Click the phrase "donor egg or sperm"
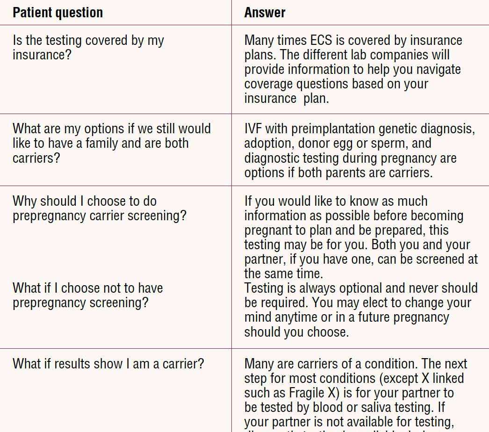The image size is (489, 432). pyautogui.click(x=358, y=143)
